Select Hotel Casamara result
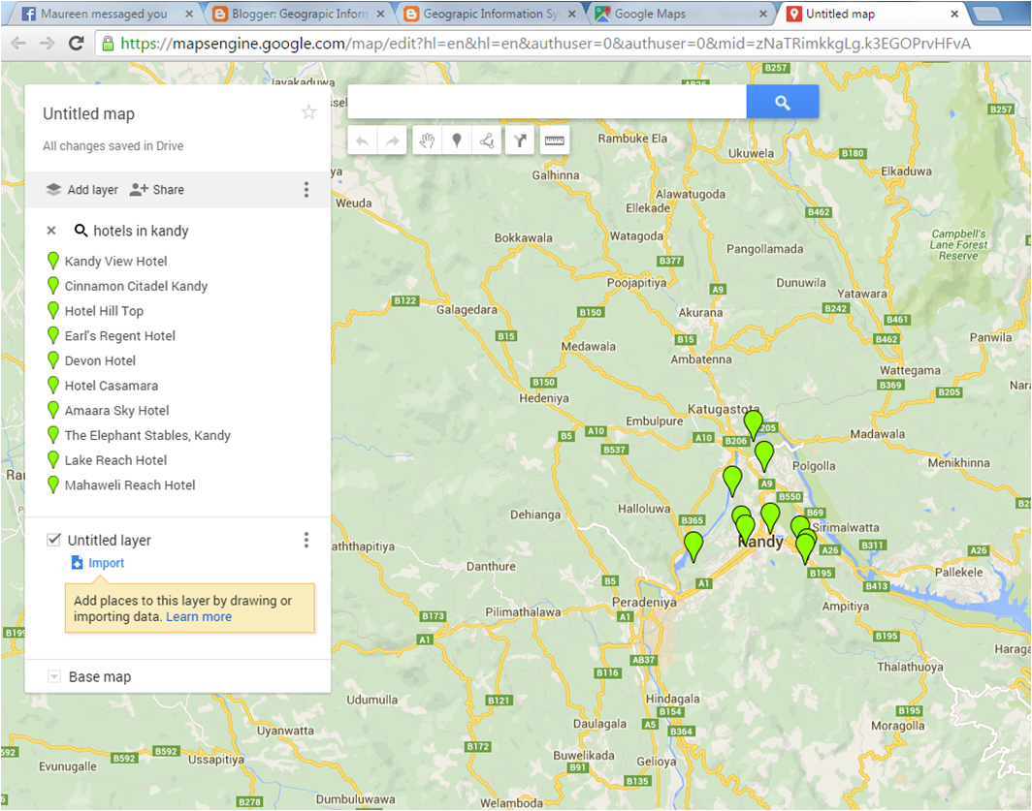The width and height of the screenshot is (1032, 811). coord(112,386)
